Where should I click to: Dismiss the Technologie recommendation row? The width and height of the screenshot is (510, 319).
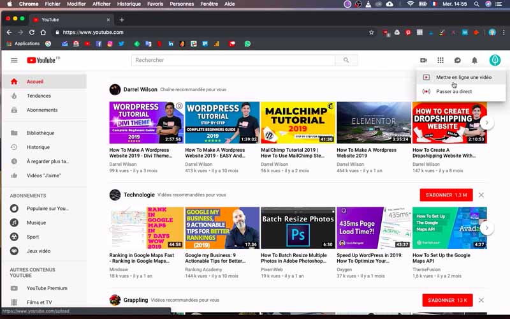tap(481, 195)
